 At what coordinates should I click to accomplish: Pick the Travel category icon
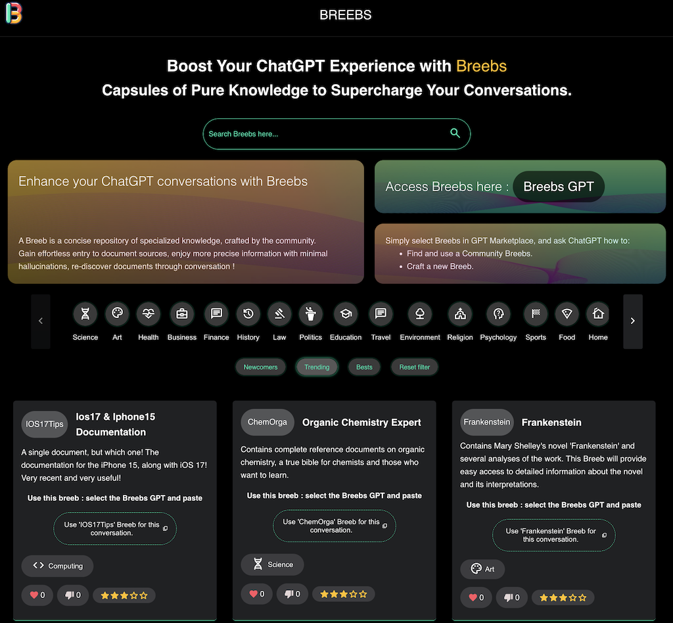tap(381, 314)
